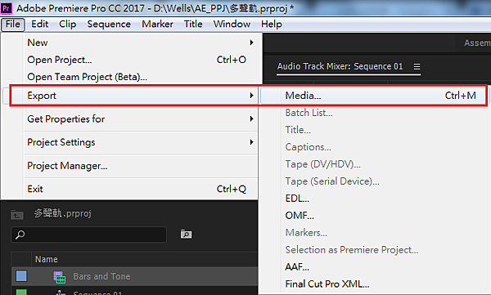Click the find-in-bin folder search icon
Screen dimensions: 491x295
click(186, 234)
